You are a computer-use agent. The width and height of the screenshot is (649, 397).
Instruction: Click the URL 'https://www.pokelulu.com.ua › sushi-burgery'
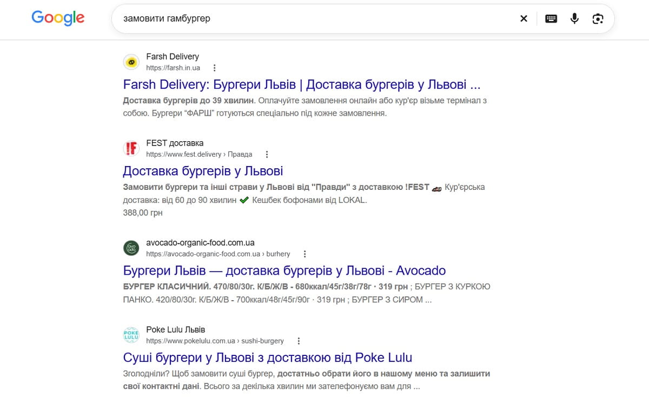[215, 341]
